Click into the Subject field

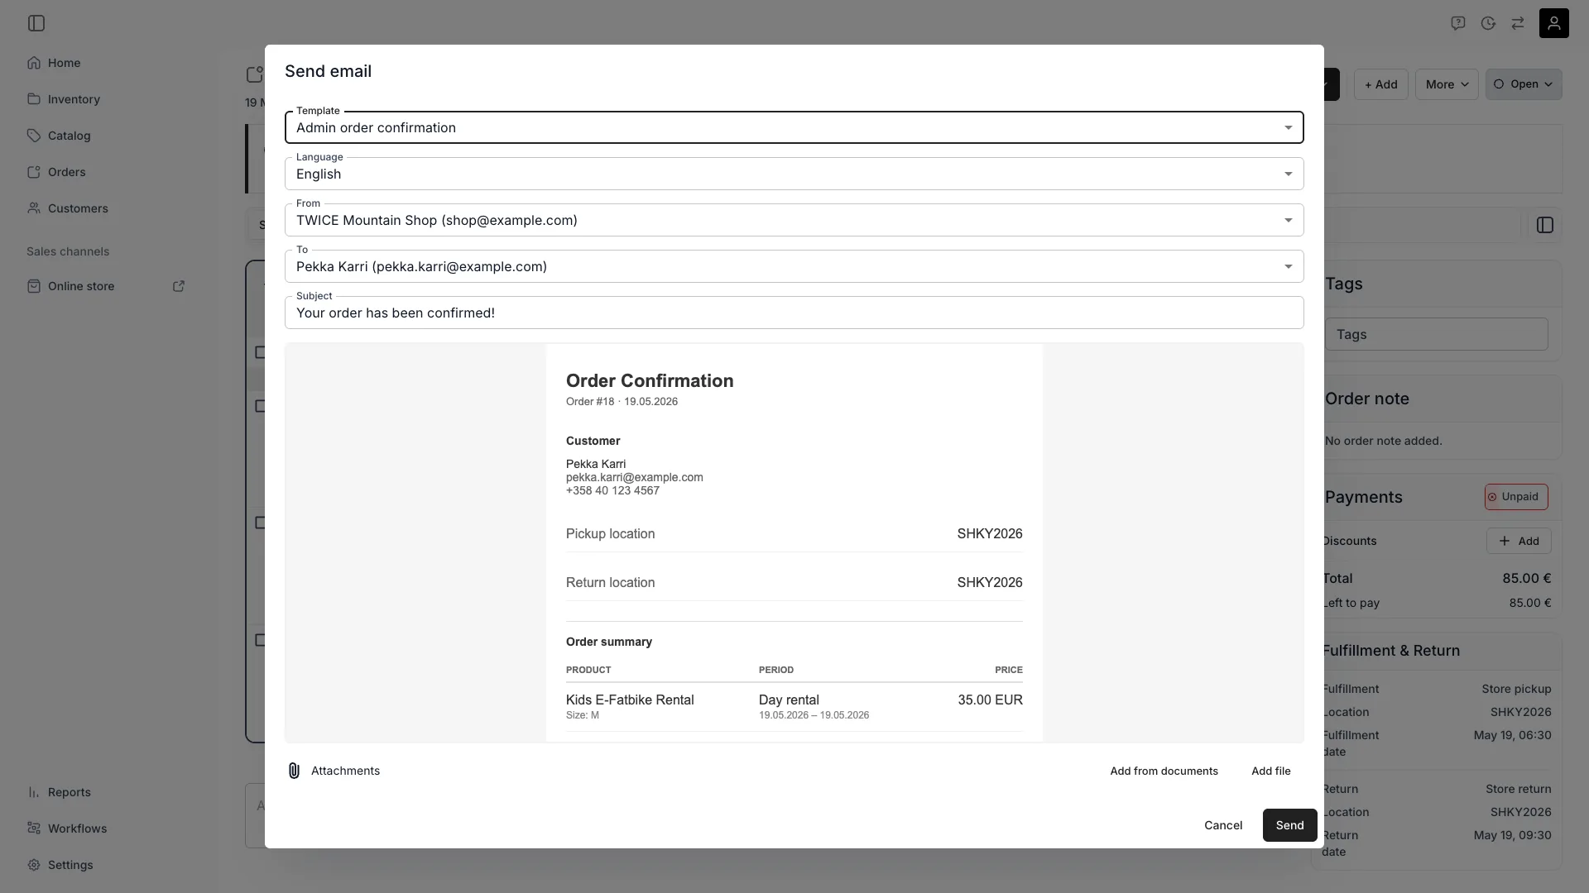(x=794, y=313)
